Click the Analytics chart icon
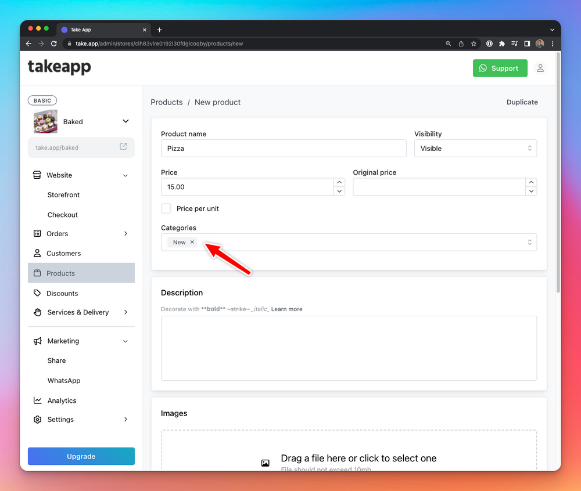 pyautogui.click(x=37, y=400)
